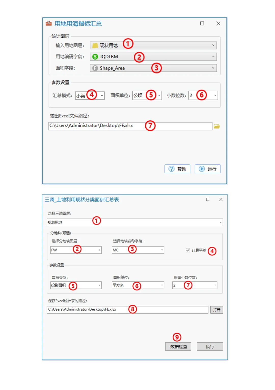This screenshot has height=390, width=275.
Task: Enable the 计算平差 checkbox
Action: [x=188, y=250]
